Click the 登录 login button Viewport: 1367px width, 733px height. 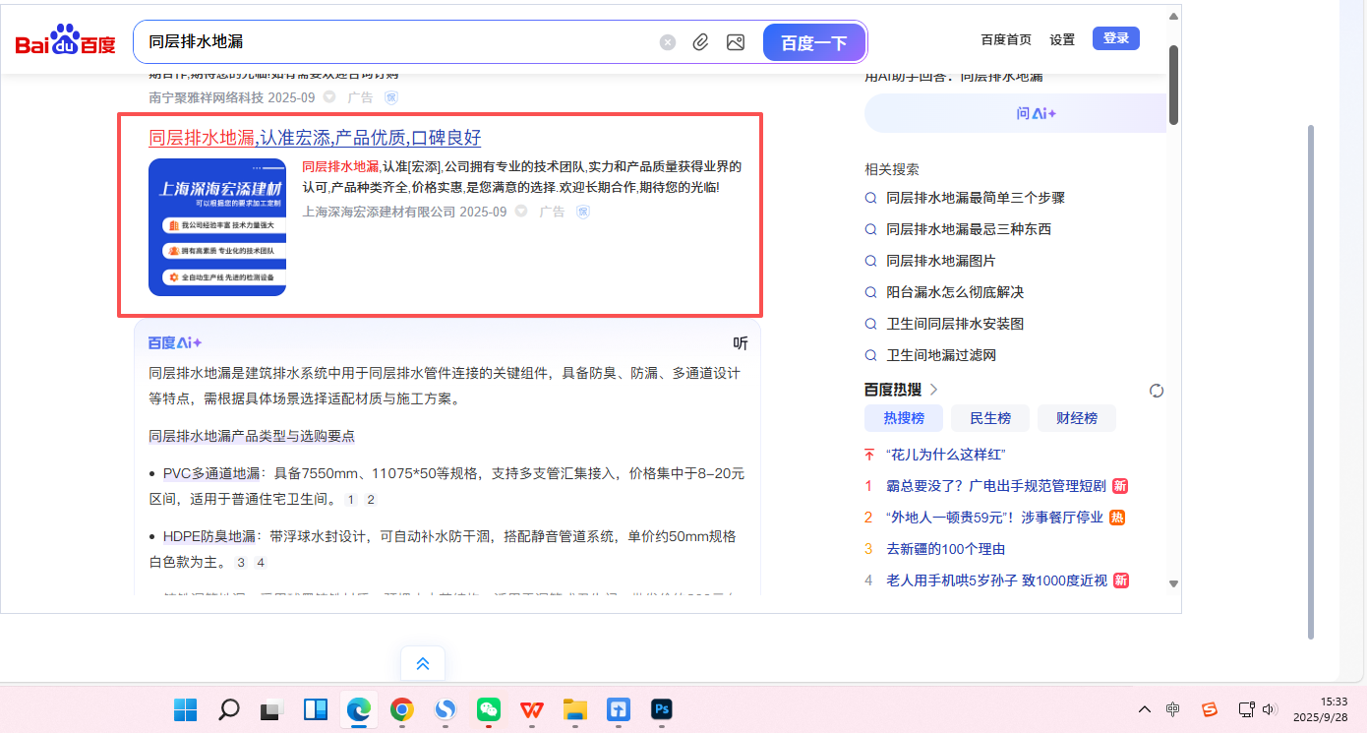point(1115,38)
